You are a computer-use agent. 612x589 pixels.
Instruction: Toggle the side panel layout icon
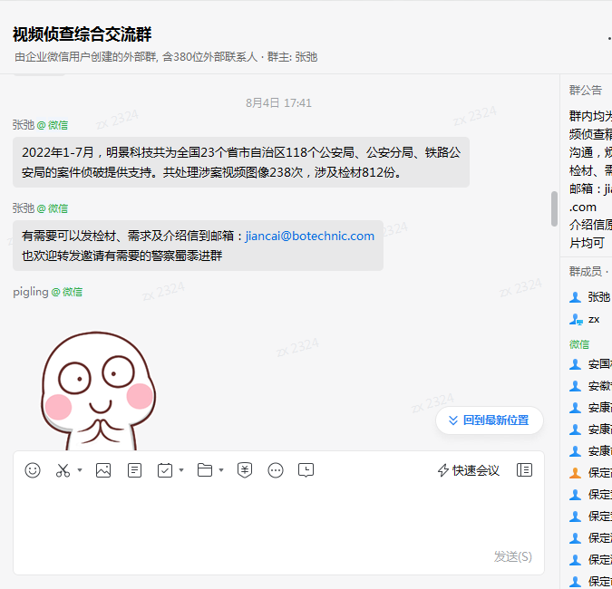[x=524, y=470]
